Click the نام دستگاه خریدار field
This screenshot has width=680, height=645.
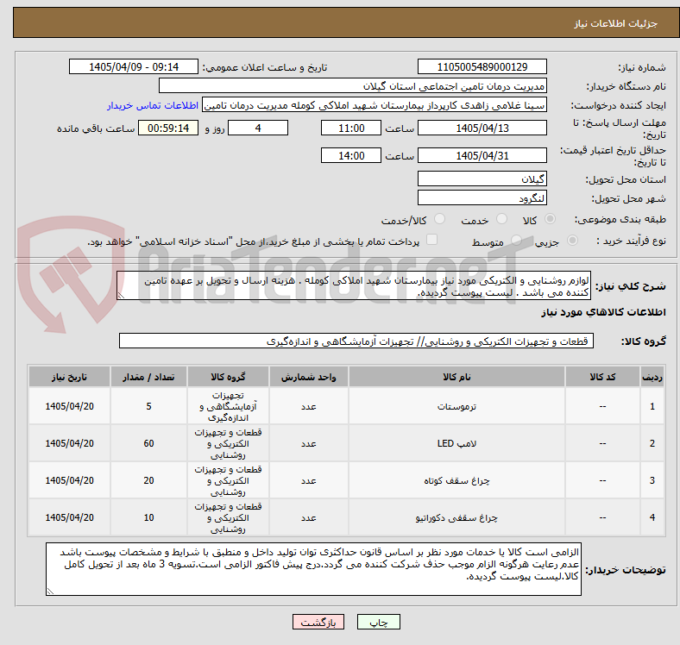tap(353, 86)
